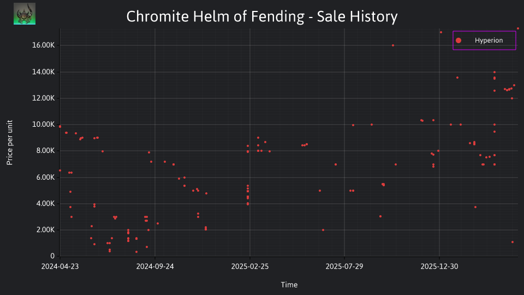524x295 pixels.
Task: Select the 17K sale point at 2025-12-30
Action: pos(441,32)
